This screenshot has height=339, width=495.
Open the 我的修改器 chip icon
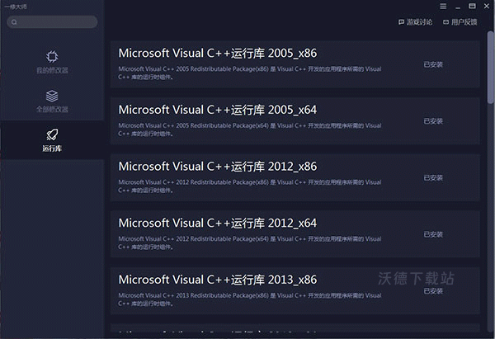click(52, 57)
